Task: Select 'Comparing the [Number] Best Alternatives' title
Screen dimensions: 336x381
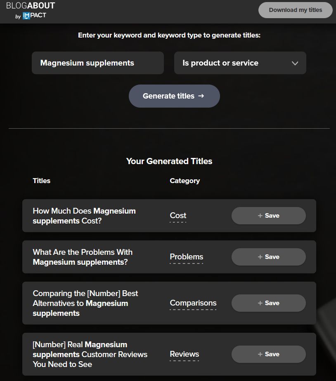Action: [85, 303]
